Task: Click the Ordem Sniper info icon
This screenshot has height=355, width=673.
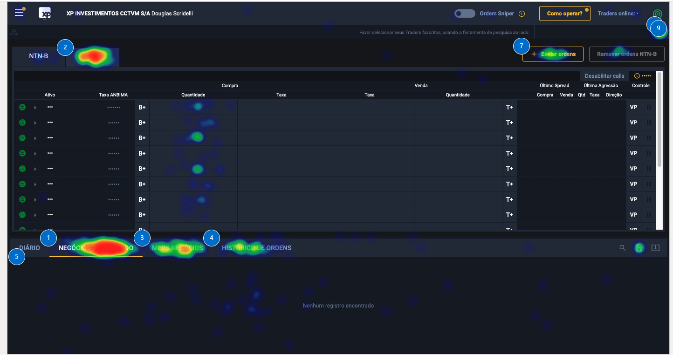Action: point(522,14)
